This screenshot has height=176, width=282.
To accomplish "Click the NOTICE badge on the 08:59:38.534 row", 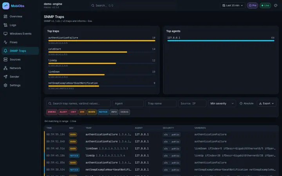I will [x=74, y=170].
